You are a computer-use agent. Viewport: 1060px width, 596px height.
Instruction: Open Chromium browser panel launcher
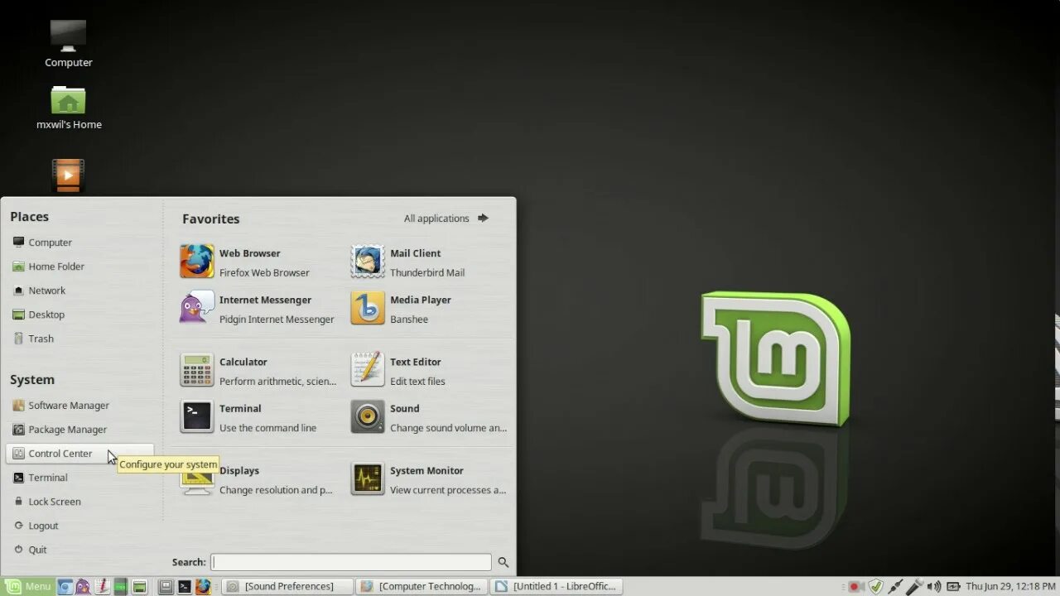click(x=65, y=586)
